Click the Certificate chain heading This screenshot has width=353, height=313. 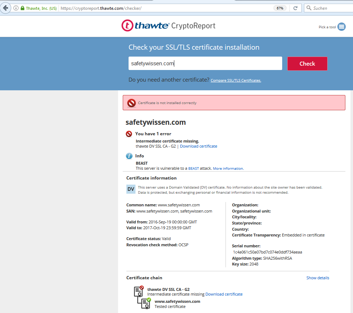click(x=144, y=278)
